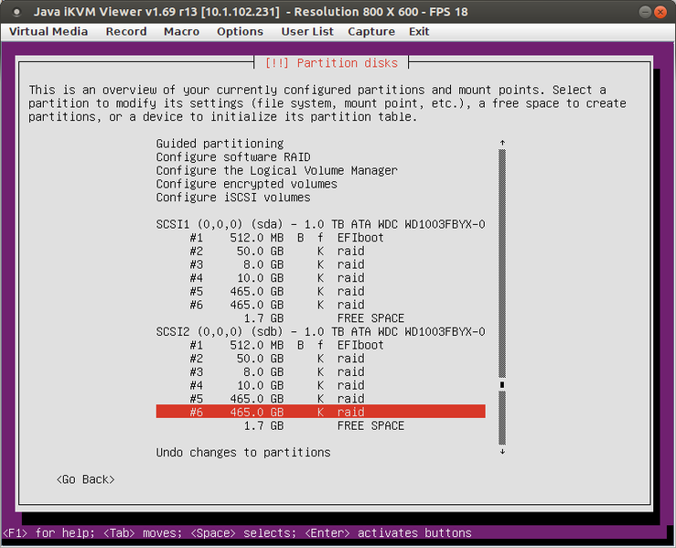
Task: Select Configure encrypted volumes
Action: point(247,184)
